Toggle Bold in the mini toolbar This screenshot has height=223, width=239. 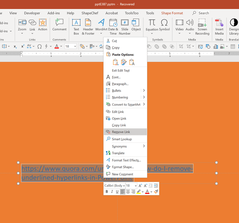coord(107,192)
